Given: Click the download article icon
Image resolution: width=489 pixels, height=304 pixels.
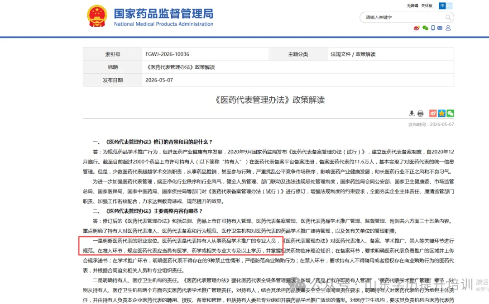Looking at the screenshot, I should (412, 114).
